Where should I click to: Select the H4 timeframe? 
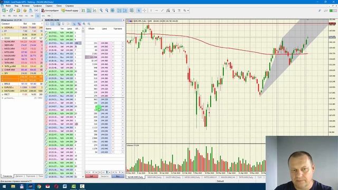(x=32, y=16)
